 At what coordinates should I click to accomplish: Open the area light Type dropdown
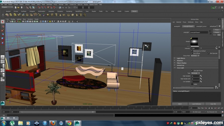(196, 73)
